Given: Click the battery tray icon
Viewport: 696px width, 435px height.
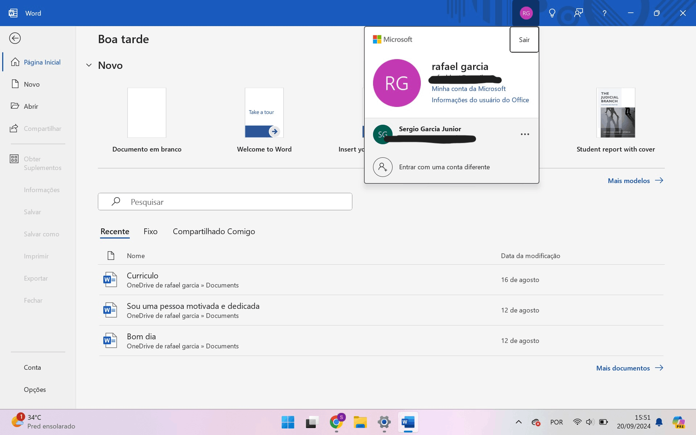Looking at the screenshot, I should pos(604,422).
